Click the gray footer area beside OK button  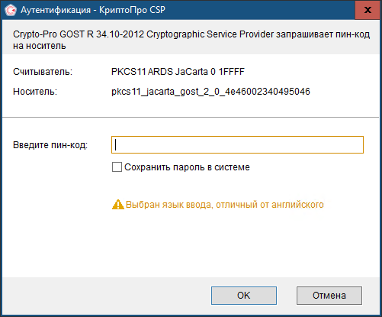pyautogui.click(x=107, y=296)
